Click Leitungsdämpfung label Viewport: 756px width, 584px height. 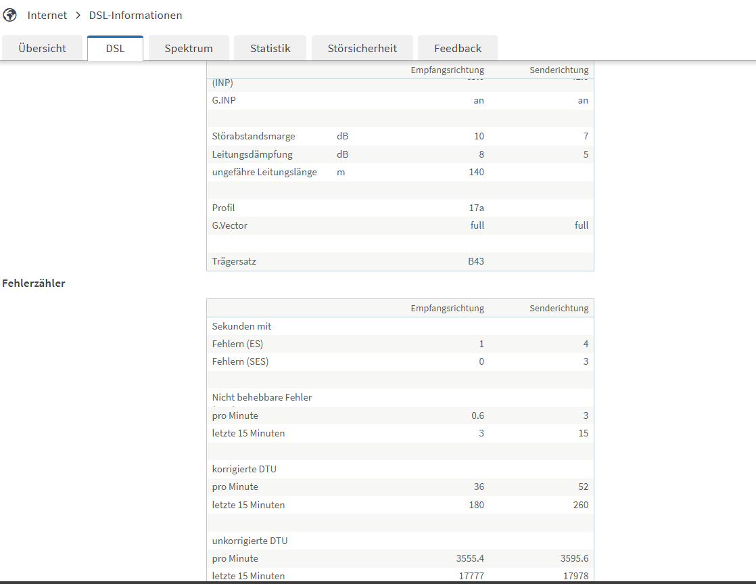coord(252,154)
